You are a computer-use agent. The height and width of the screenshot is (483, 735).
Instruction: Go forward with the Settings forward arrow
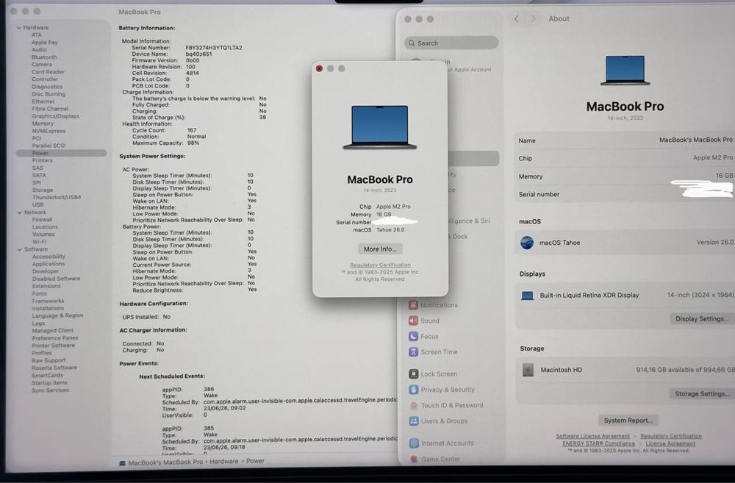pyautogui.click(x=533, y=19)
